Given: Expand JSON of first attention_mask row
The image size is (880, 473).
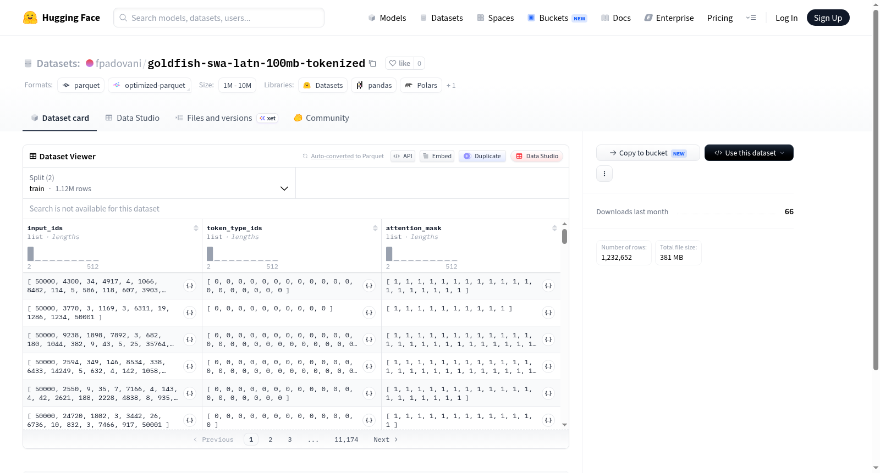Looking at the screenshot, I should (548, 286).
